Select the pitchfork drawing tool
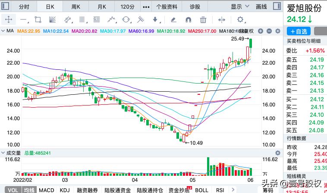 141,20
